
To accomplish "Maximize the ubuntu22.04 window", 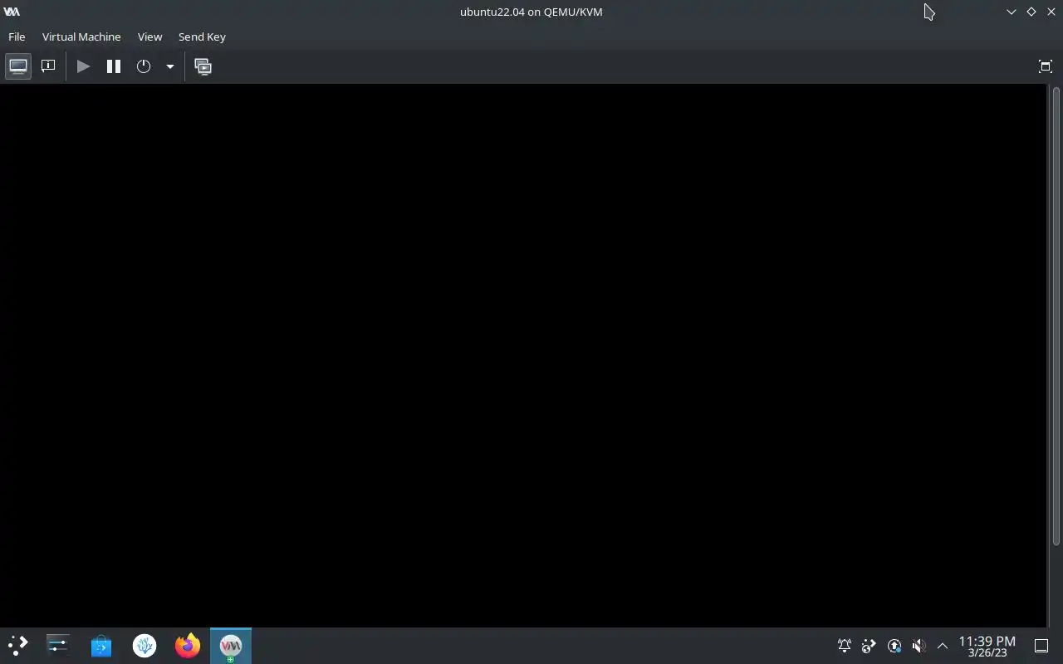I will coord(1031,12).
